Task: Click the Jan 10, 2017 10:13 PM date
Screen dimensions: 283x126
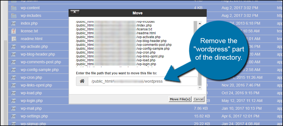Action: point(242,109)
